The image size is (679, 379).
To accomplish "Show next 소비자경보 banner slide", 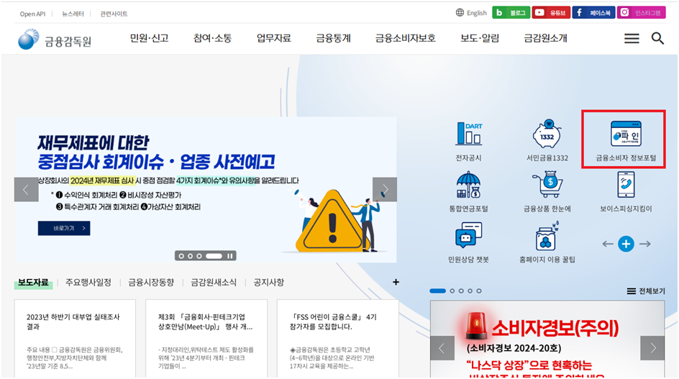I will pos(652,348).
